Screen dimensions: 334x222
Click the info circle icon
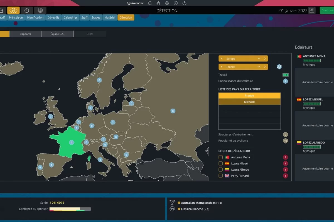176,3
